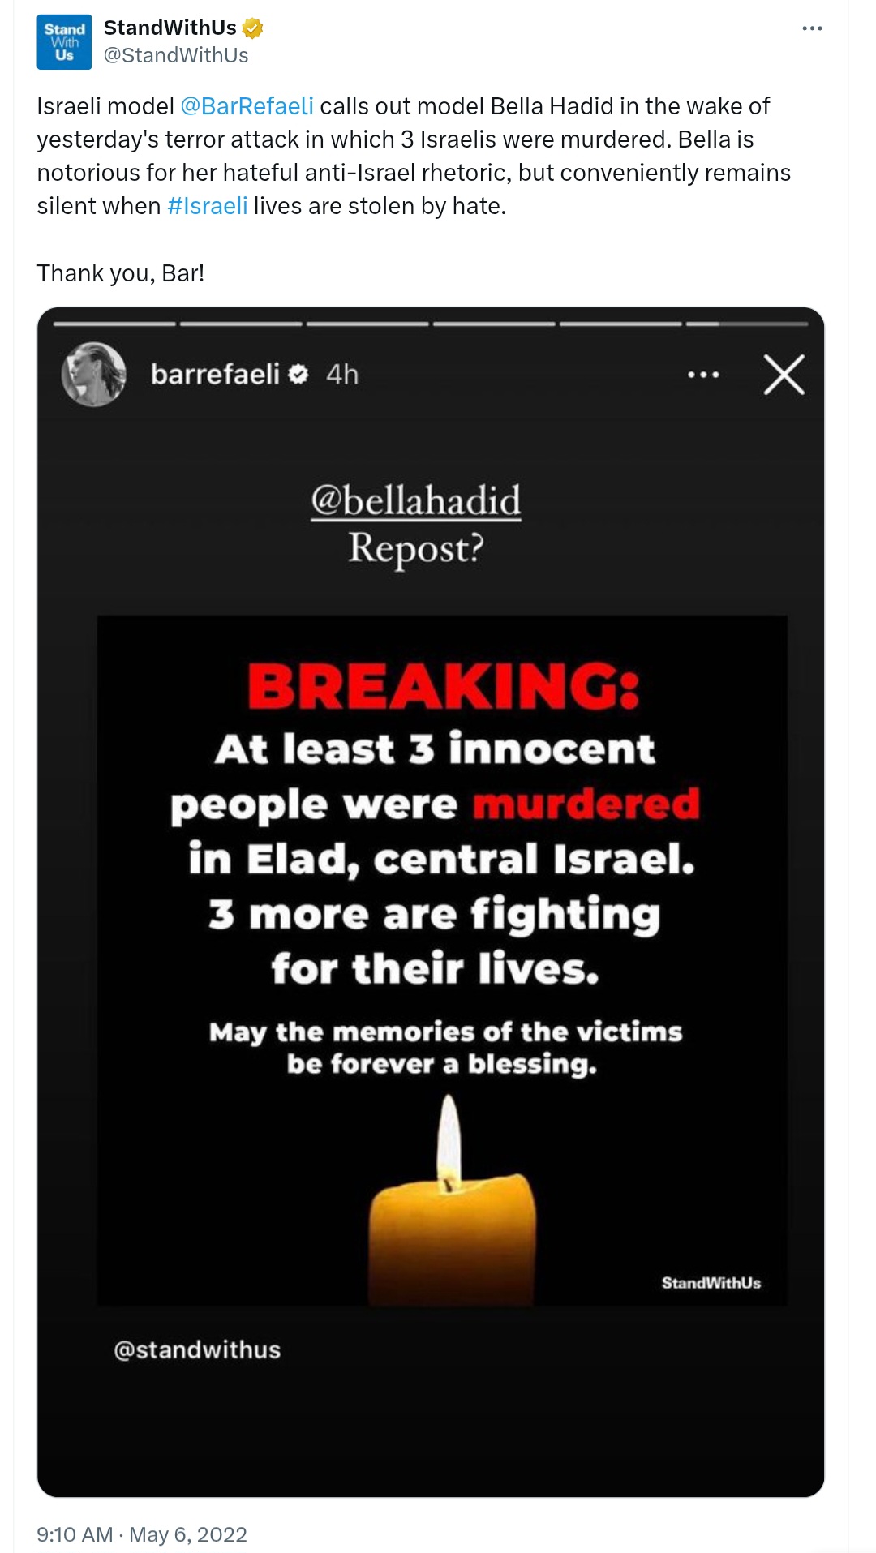Viewport: 876px width, 1553px height.
Task: Click the first story progress bar segment
Action: (x=114, y=324)
